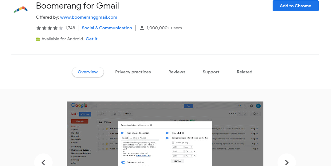Toggle the Delivery exceptions switch
The image size is (331, 166).
click(123, 162)
